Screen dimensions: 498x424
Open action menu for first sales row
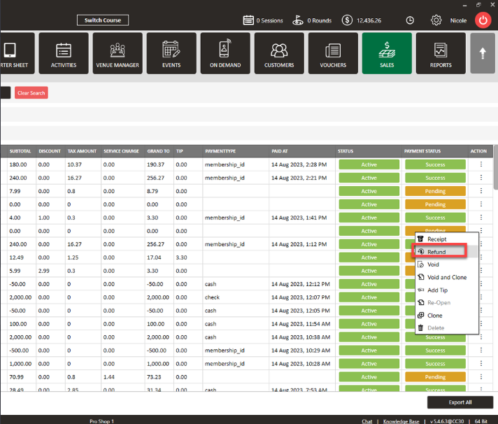click(481, 164)
